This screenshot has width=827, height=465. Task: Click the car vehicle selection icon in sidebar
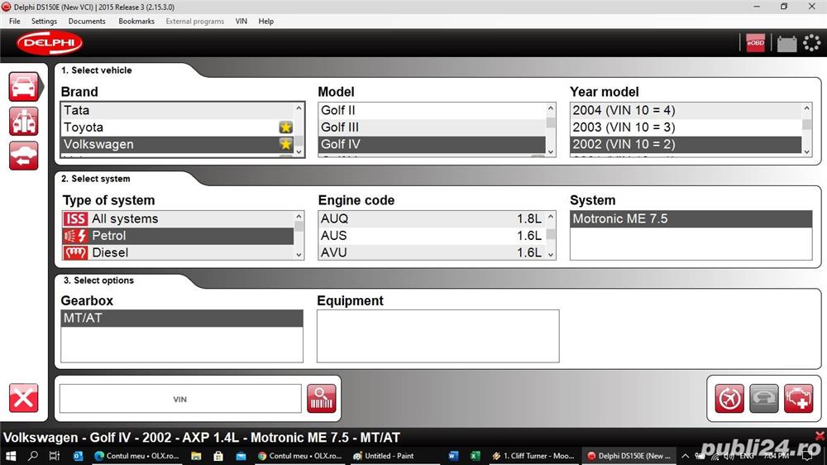(24, 86)
